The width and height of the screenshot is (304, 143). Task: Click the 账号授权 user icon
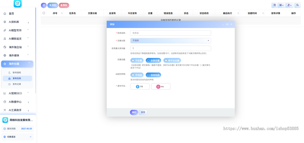click(x=9, y=73)
